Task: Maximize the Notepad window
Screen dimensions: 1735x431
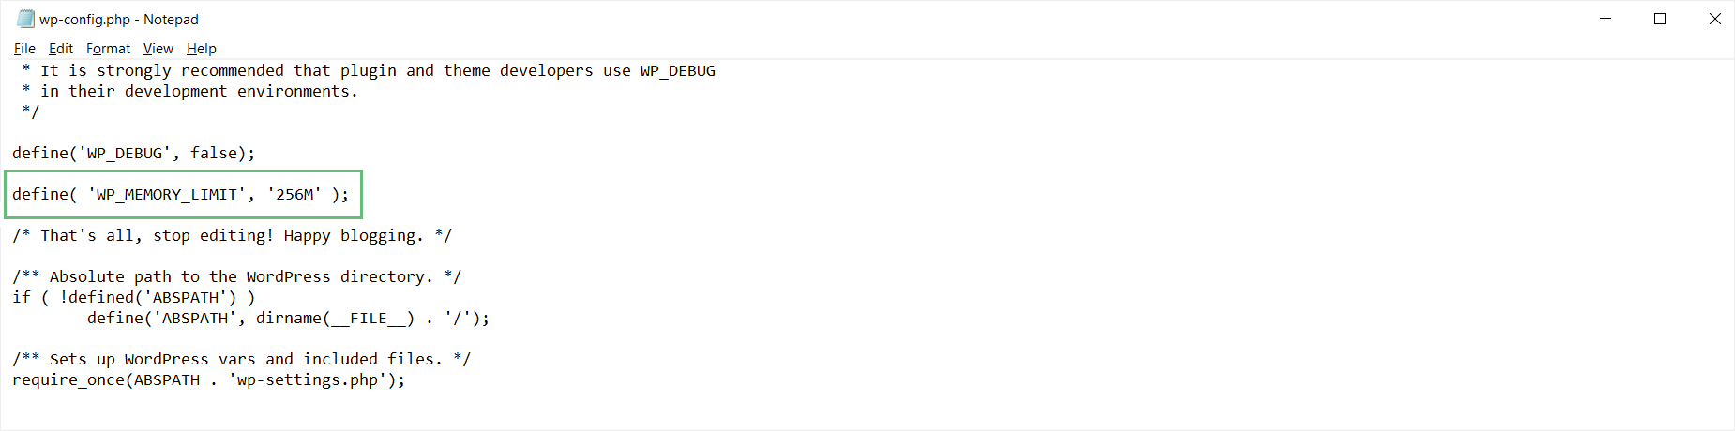Action: (x=1660, y=19)
